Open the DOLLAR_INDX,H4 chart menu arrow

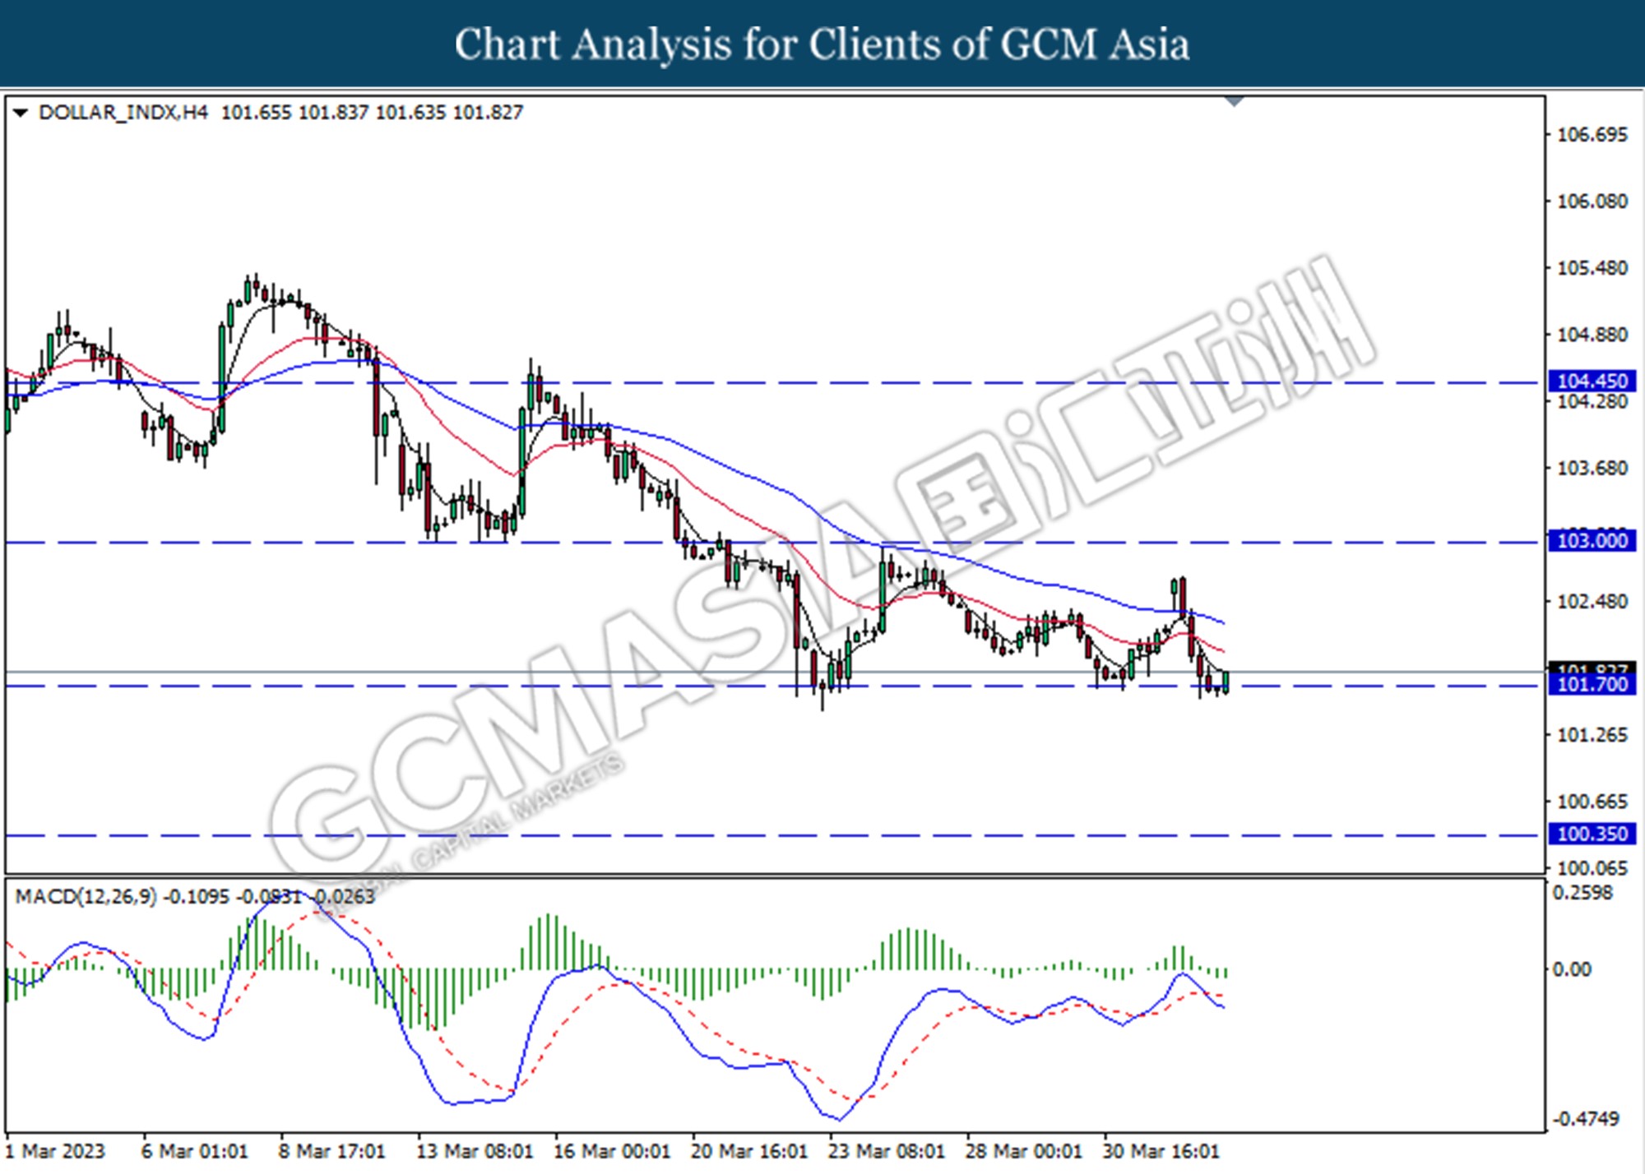(x=21, y=113)
